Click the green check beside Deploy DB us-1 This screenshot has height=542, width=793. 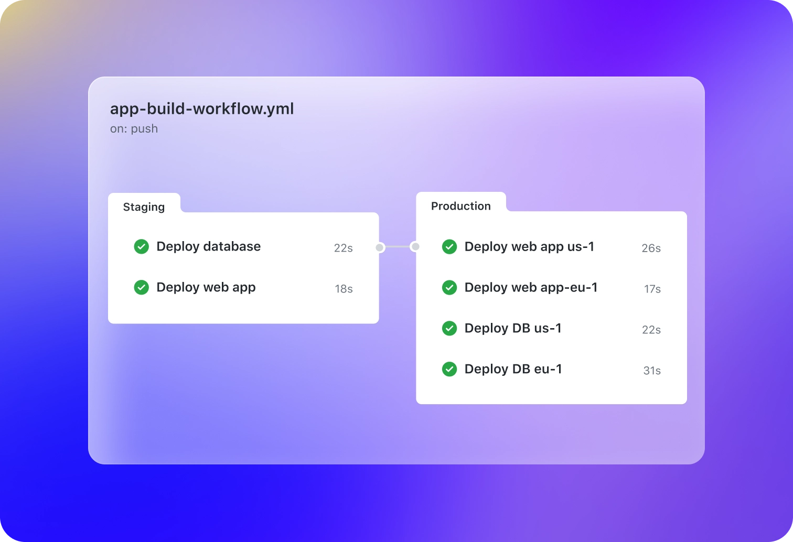pyautogui.click(x=449, y=328)
